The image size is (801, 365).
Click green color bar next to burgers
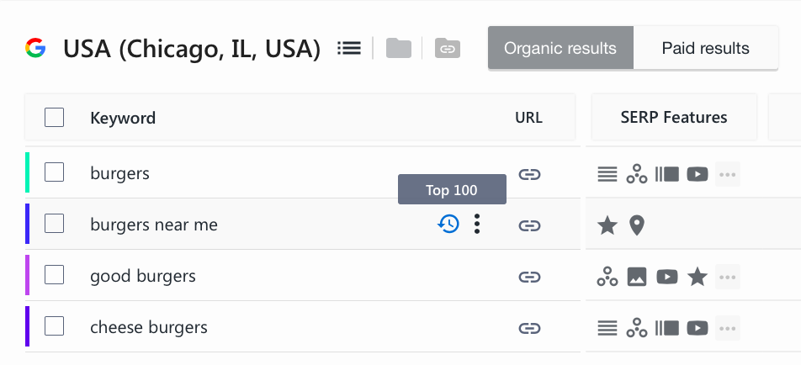coord(27,172)
